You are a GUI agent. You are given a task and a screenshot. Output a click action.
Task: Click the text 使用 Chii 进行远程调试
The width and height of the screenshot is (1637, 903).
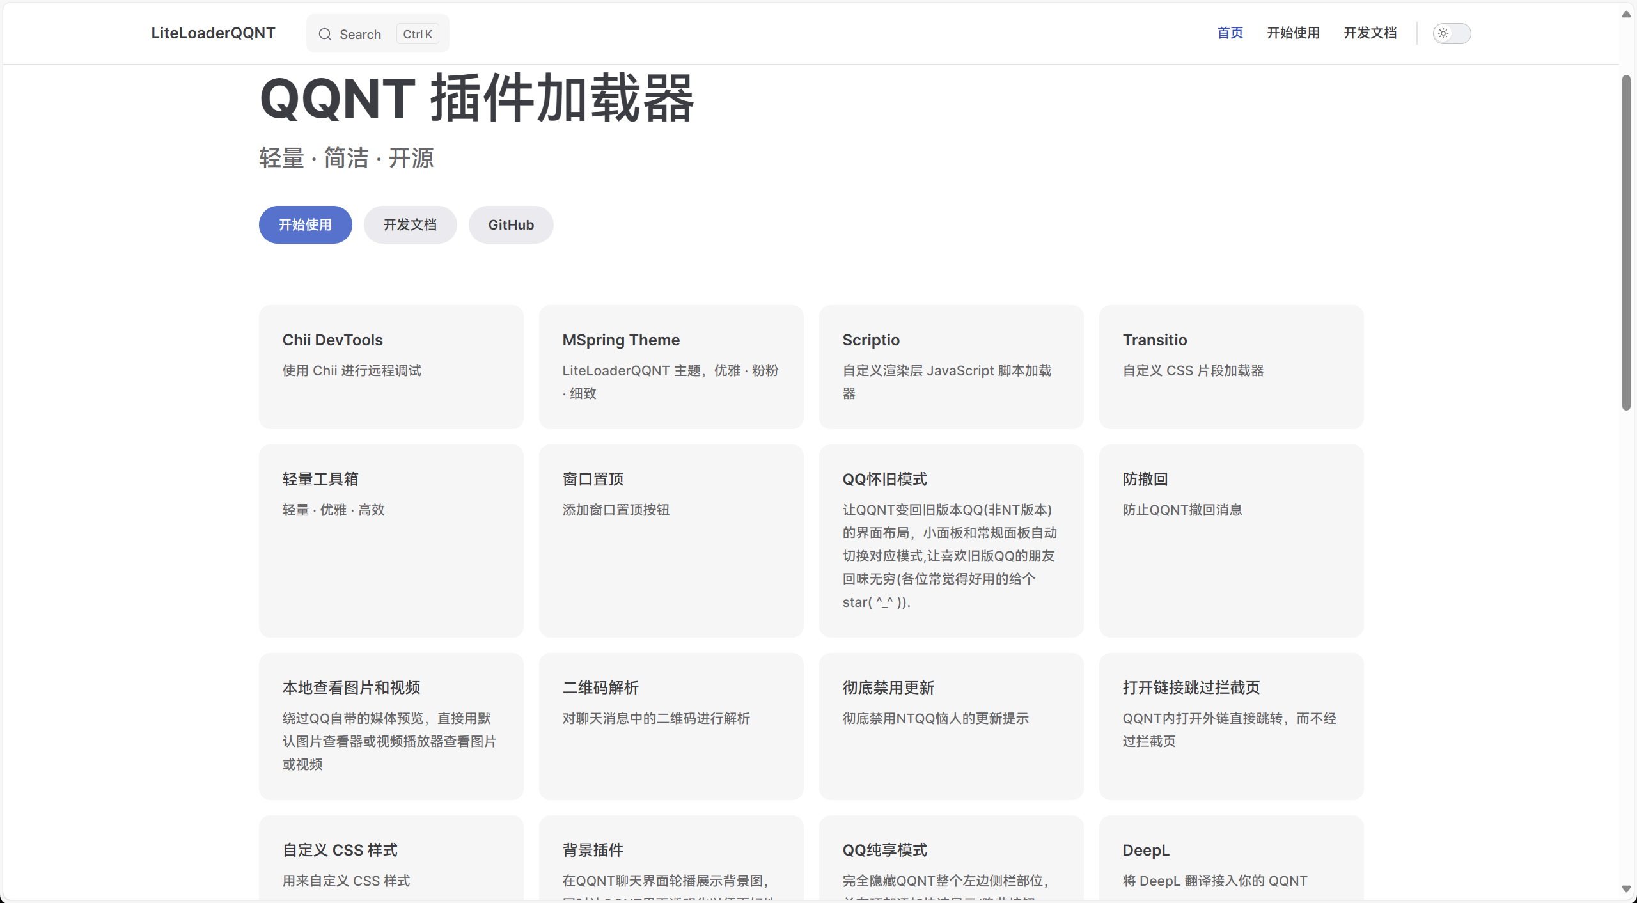click(x=352, y=370)
